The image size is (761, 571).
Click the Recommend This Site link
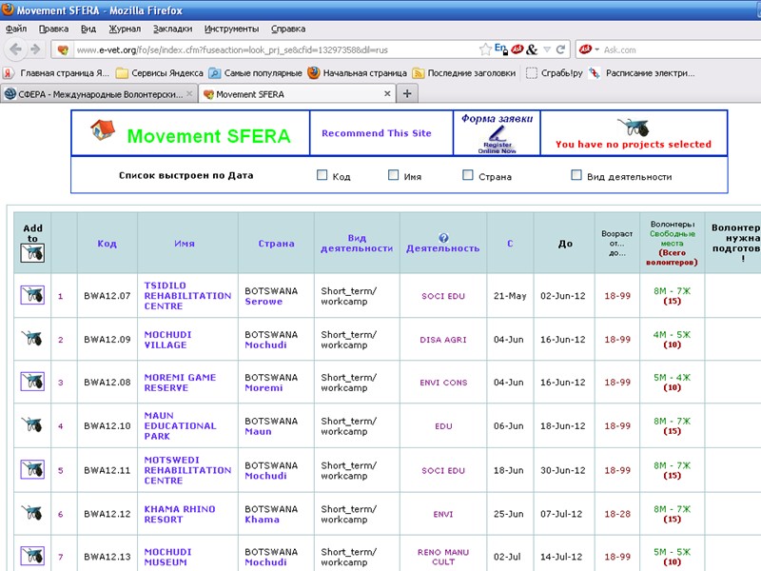(x=376, y=133)
